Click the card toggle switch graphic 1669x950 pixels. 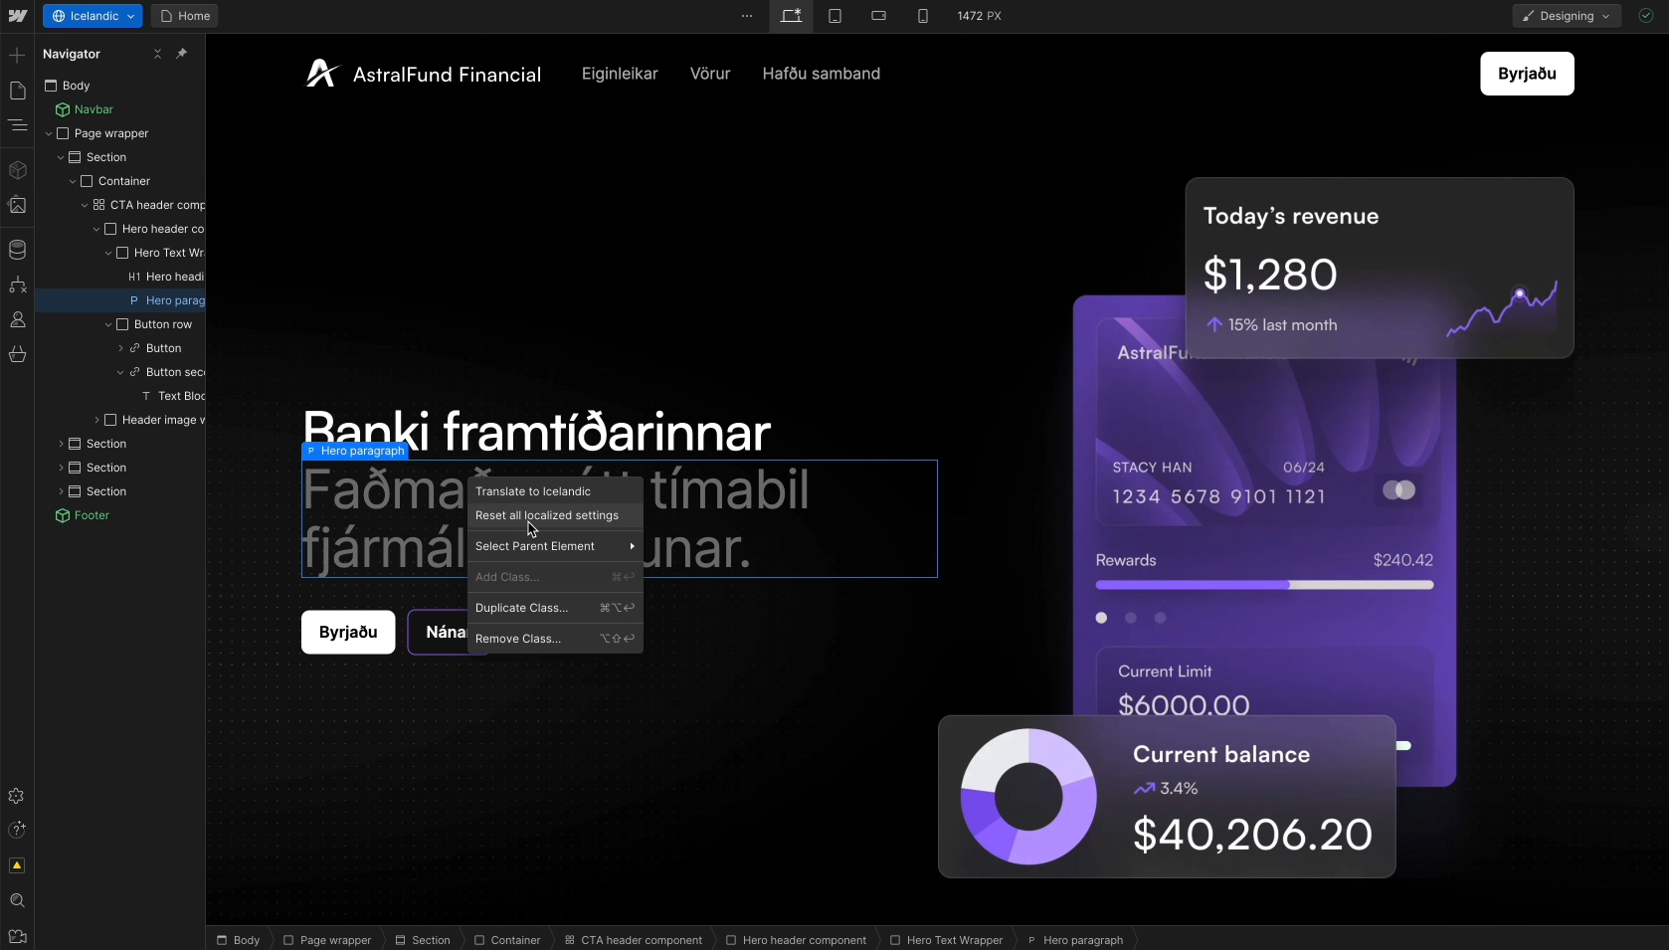click(1399, 490)
